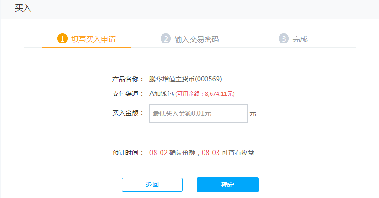Click the 买入 page title
Screen dimensions: 379x198
[23, 8]
